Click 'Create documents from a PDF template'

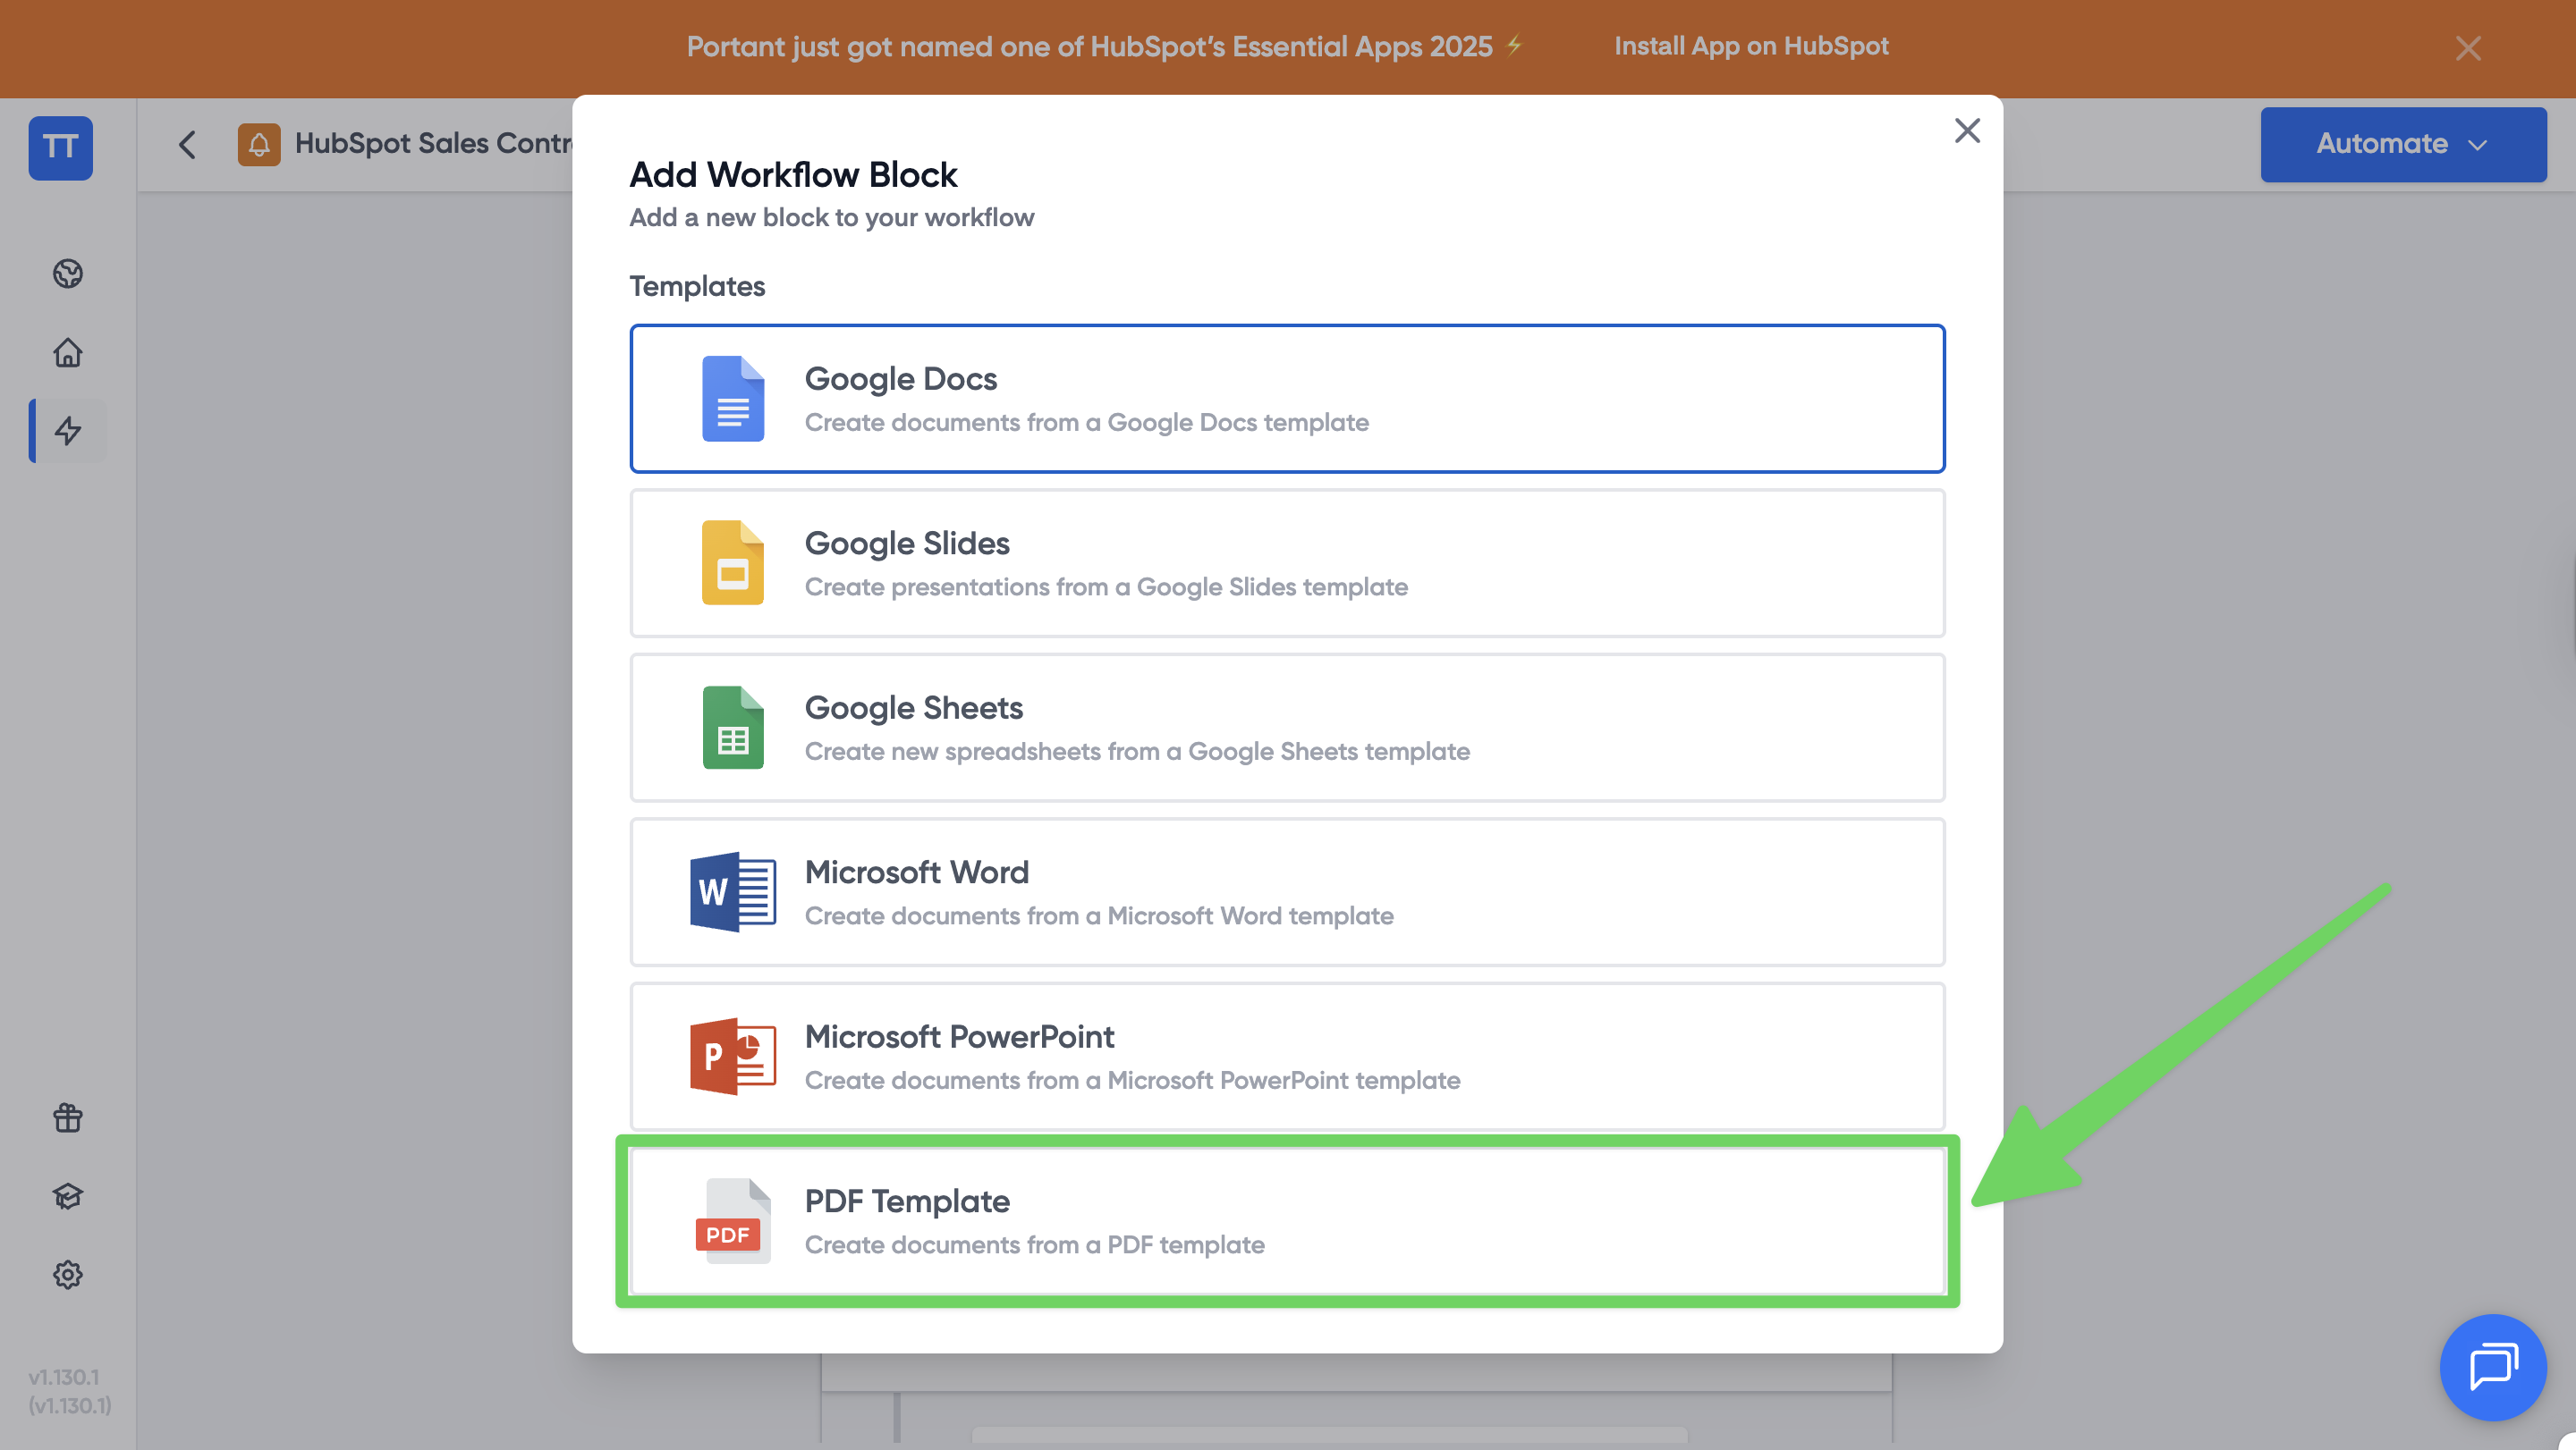(1035, 1245)
